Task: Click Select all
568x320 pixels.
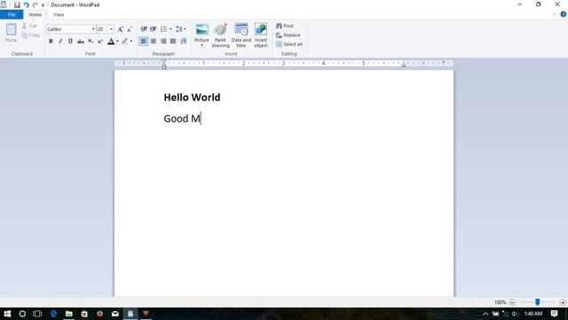Action: point(289,44)
